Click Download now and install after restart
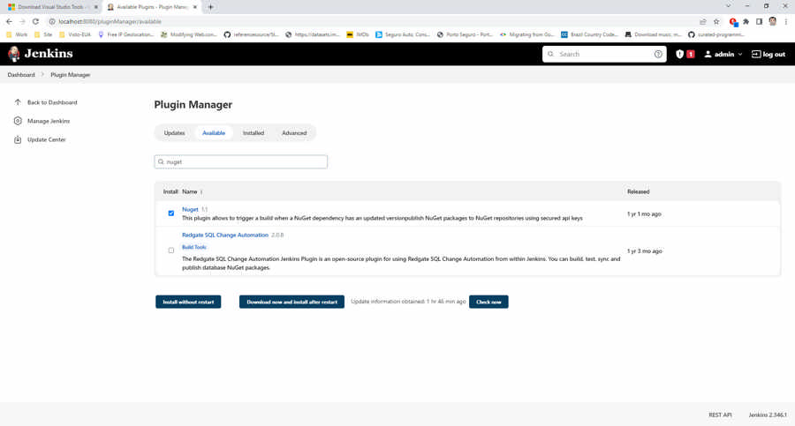Screen dimensions: 795x426 (x=291, y=302)
